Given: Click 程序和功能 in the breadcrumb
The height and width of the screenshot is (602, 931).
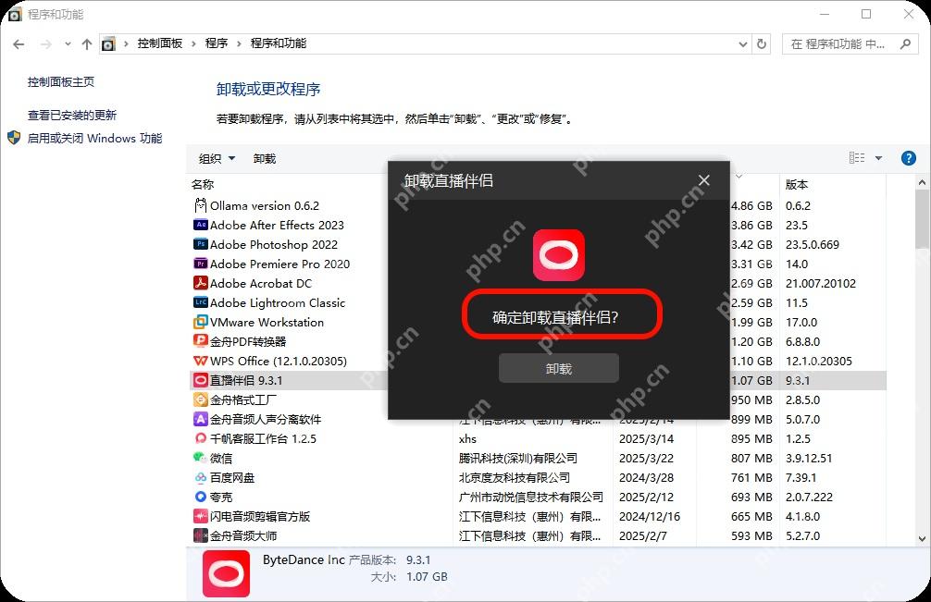Looking at the screenshot, I should pos(279,43).
